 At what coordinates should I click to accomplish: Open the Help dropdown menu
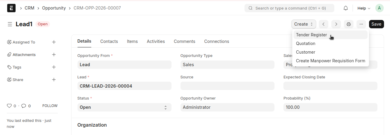click(x=364, y=8)
